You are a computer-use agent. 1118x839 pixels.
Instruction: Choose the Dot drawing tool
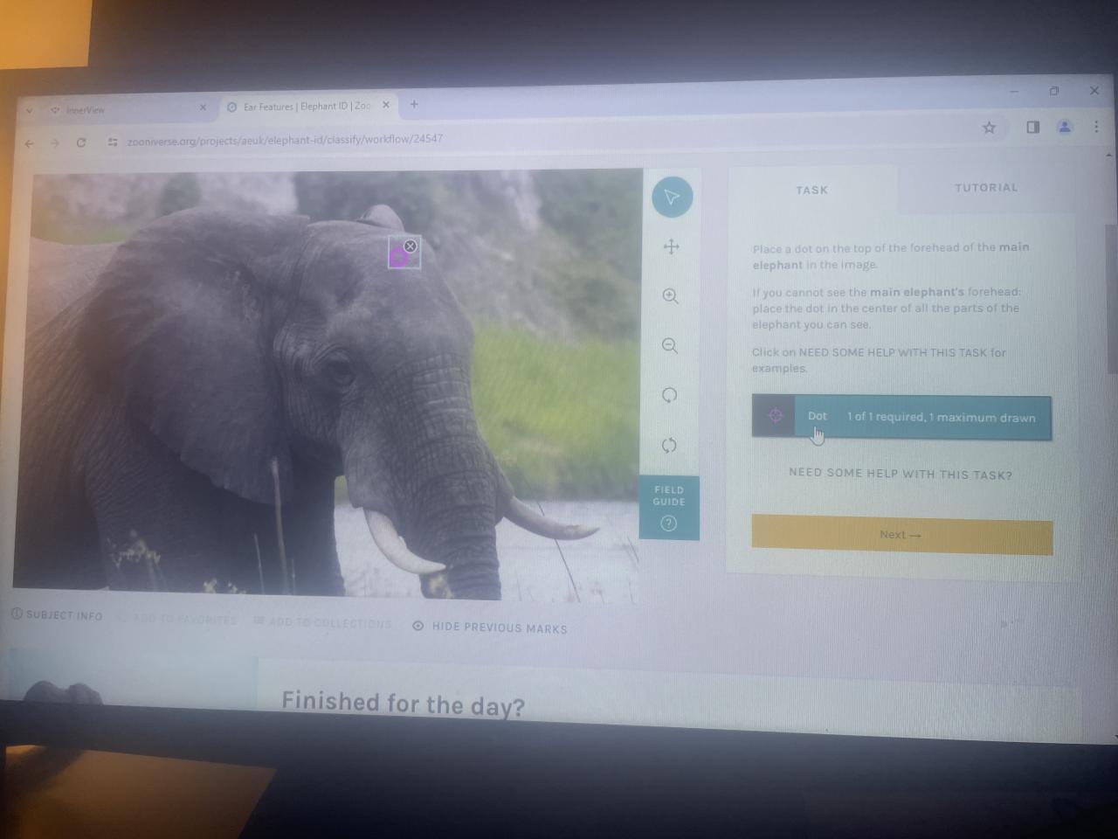point(901,417)
